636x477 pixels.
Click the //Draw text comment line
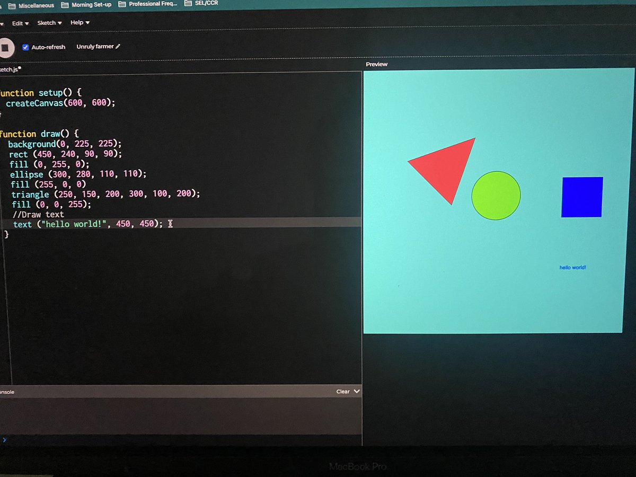click(x=38, y=214)
